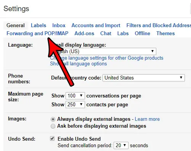Switch to the Labels tab

coord(39,25)
